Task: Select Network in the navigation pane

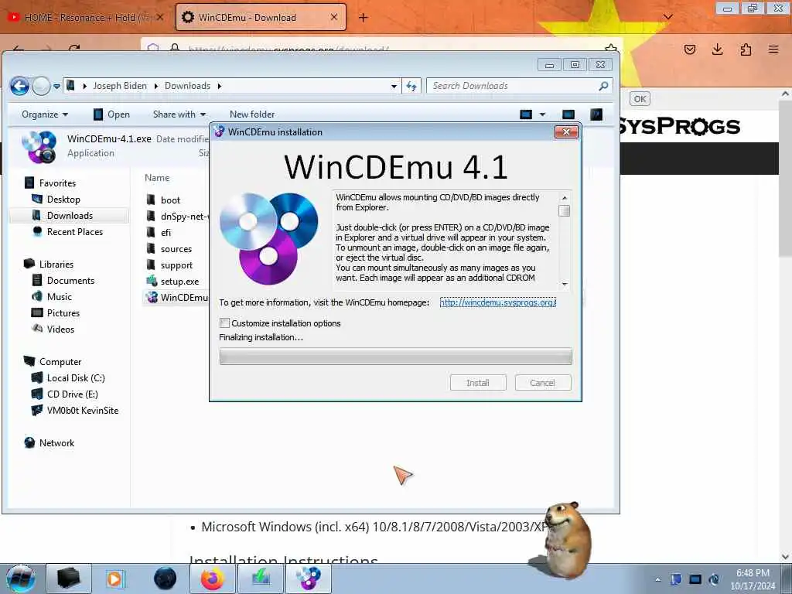Action: tap(49, 443)
